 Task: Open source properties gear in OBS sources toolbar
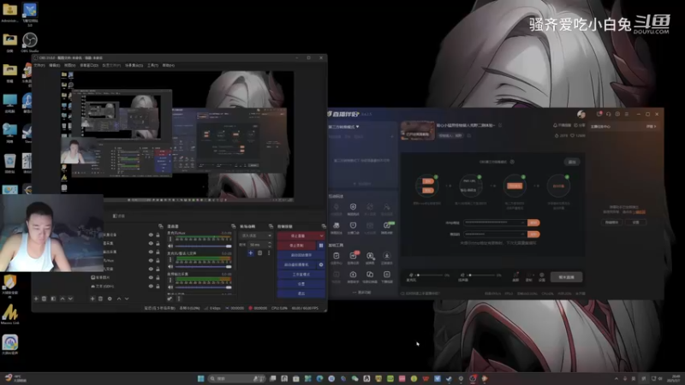pos(110,299)
